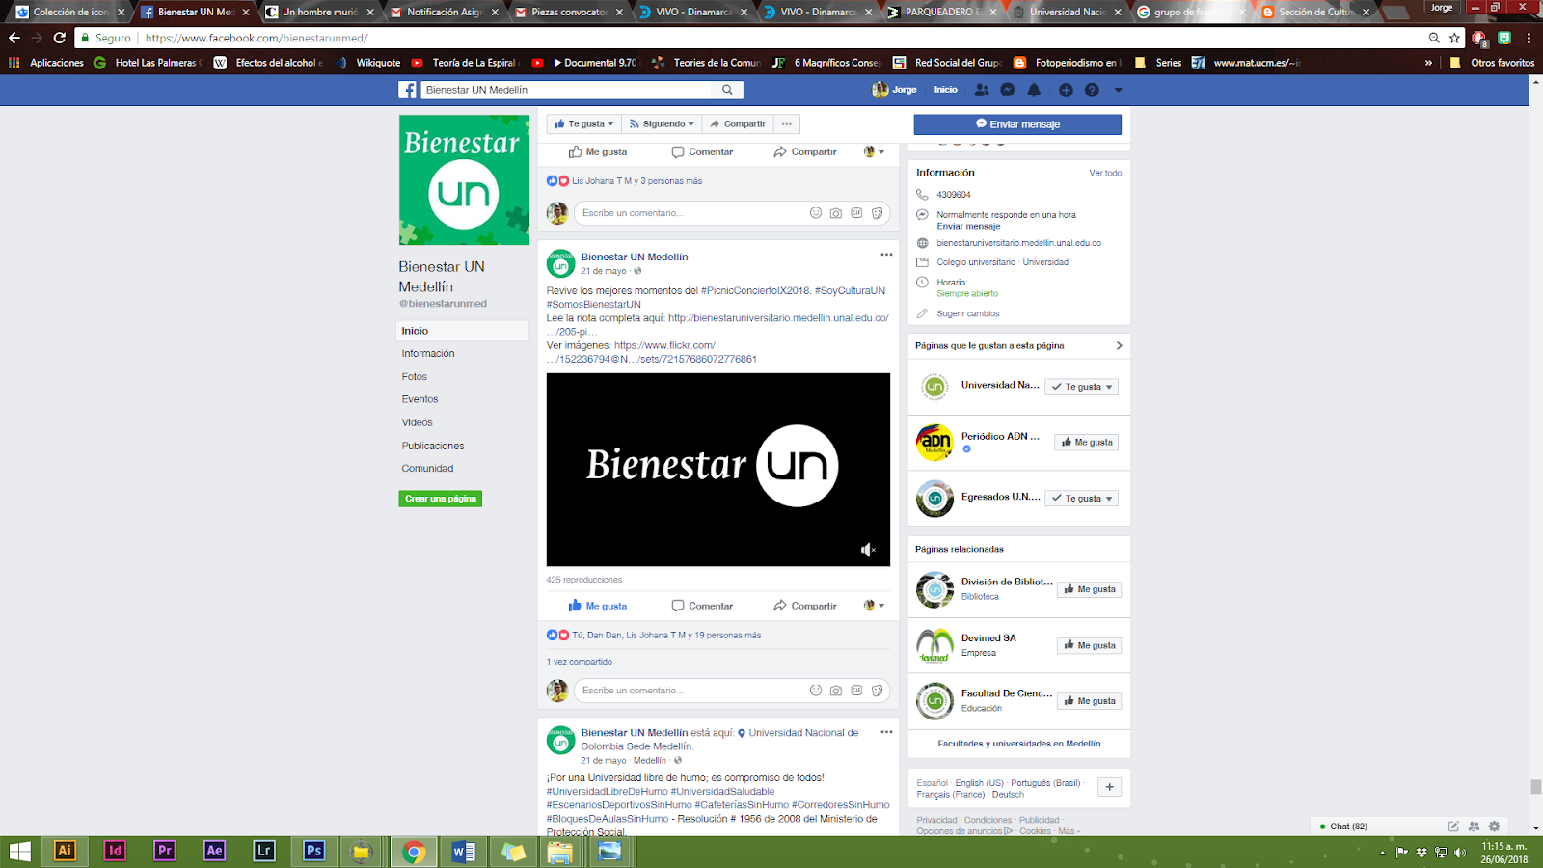Open the account menu arrow in header
This screenshot has width=1543, height=868.
(1118, 90)
